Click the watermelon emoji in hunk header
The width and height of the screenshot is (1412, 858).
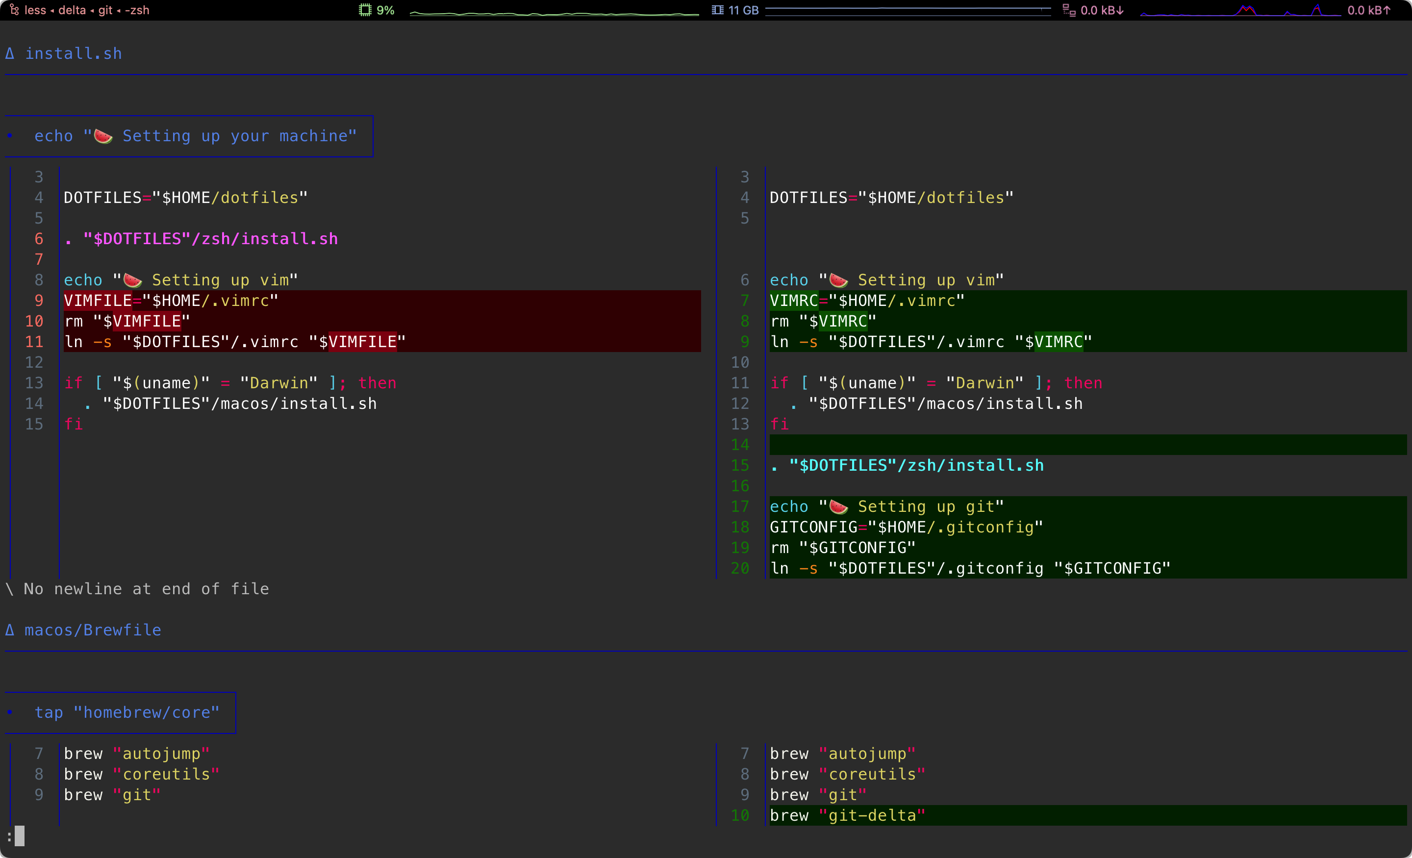pos(103,136)
